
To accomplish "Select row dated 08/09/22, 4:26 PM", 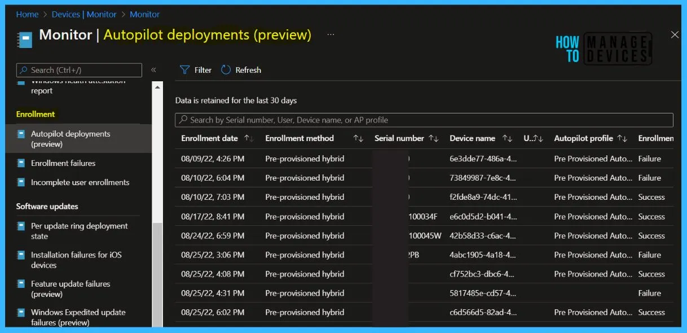I will pyautogui.click(x=424, y=159).
